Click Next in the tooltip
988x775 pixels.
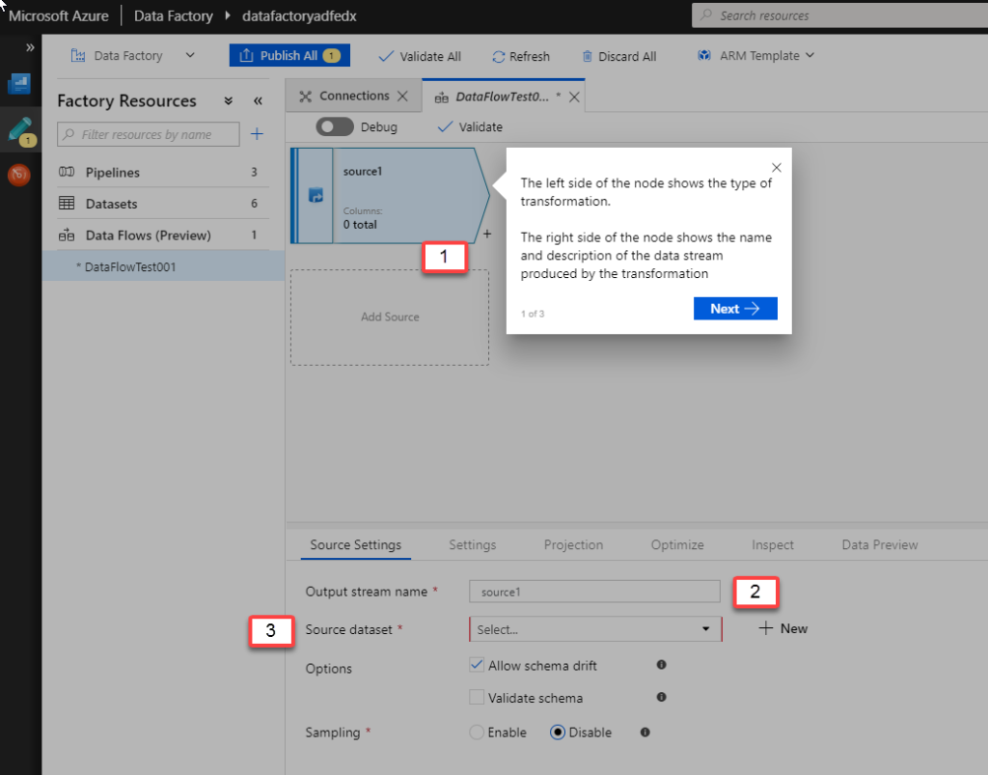coord(735,309)
